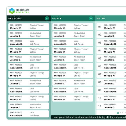The image size is (126, 126).
Task: Click the Processing count badge showing 12
Action: coord(47,18)
